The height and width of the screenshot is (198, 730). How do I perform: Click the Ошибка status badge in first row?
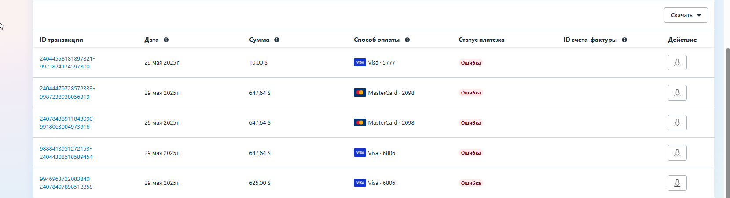point(470,63)
